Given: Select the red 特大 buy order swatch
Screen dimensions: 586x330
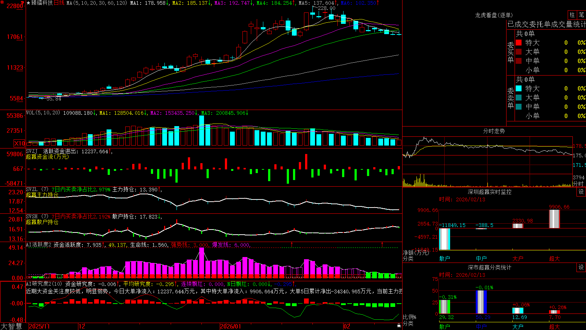Looking at the screenshot, I should point(519,43).
